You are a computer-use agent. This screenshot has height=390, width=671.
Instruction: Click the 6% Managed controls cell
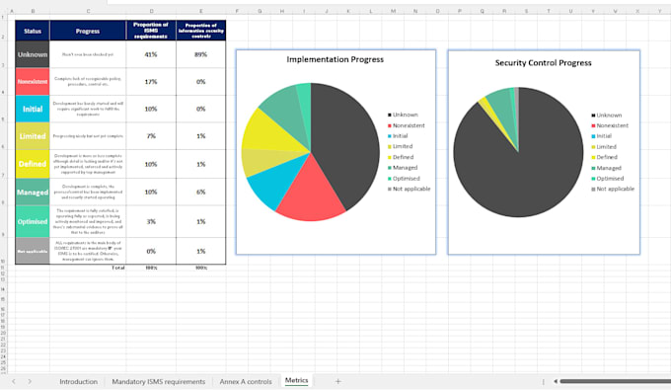(x=200, y=193)
